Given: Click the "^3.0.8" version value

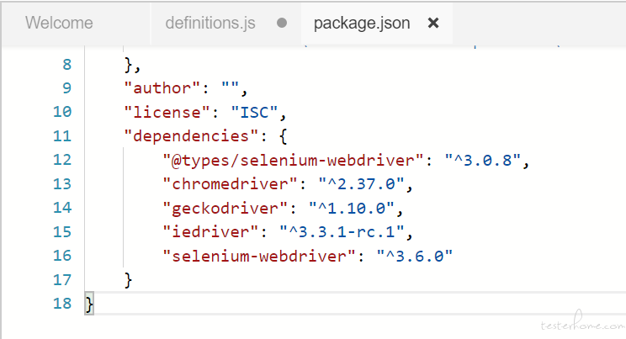Looking at the screenshot, I should (x=483, y=160).
